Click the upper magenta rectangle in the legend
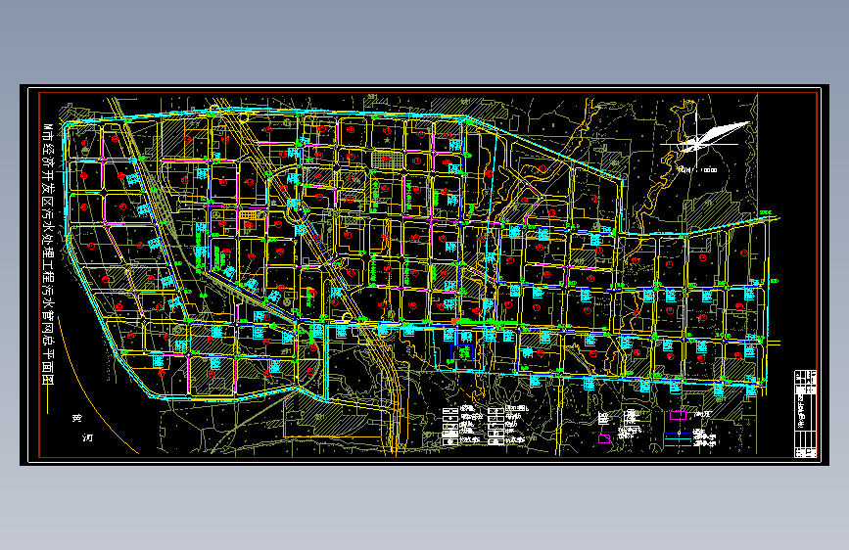This screenshot has width=849, height=550. 678,415
